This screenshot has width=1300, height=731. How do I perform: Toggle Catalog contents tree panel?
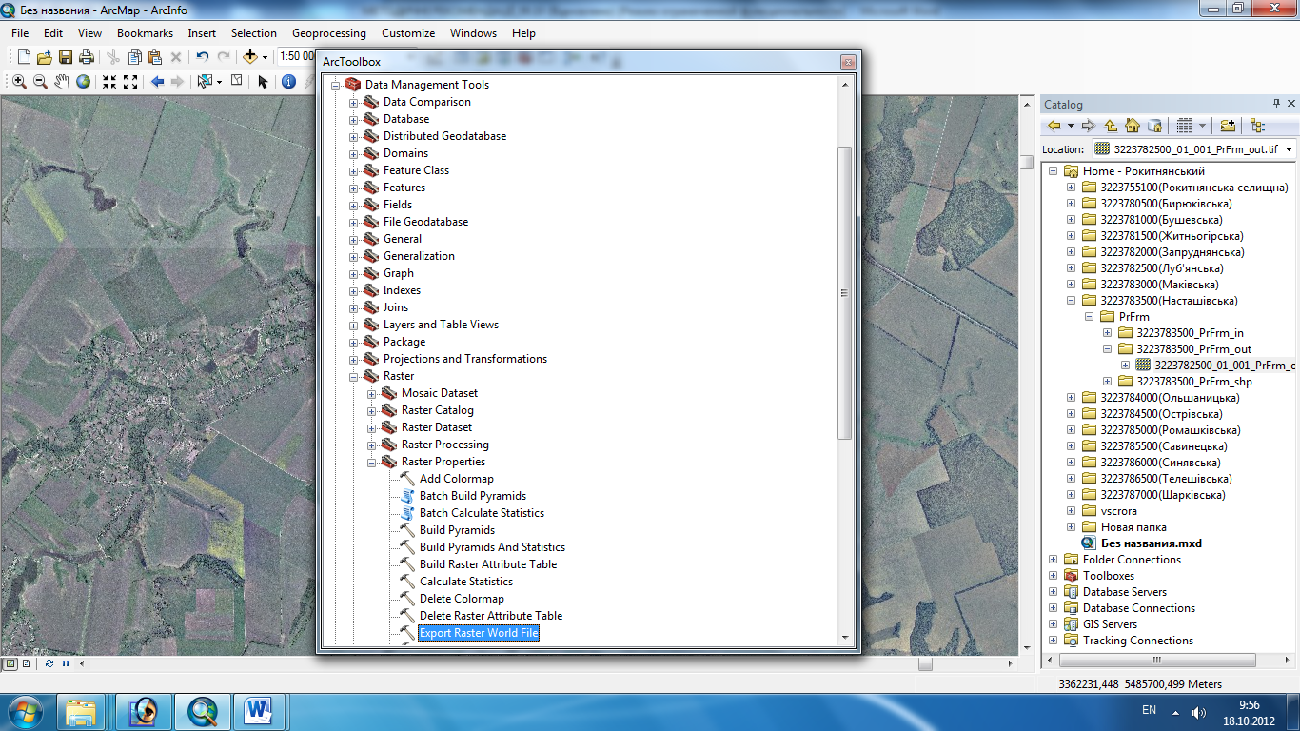point(1257,126)
